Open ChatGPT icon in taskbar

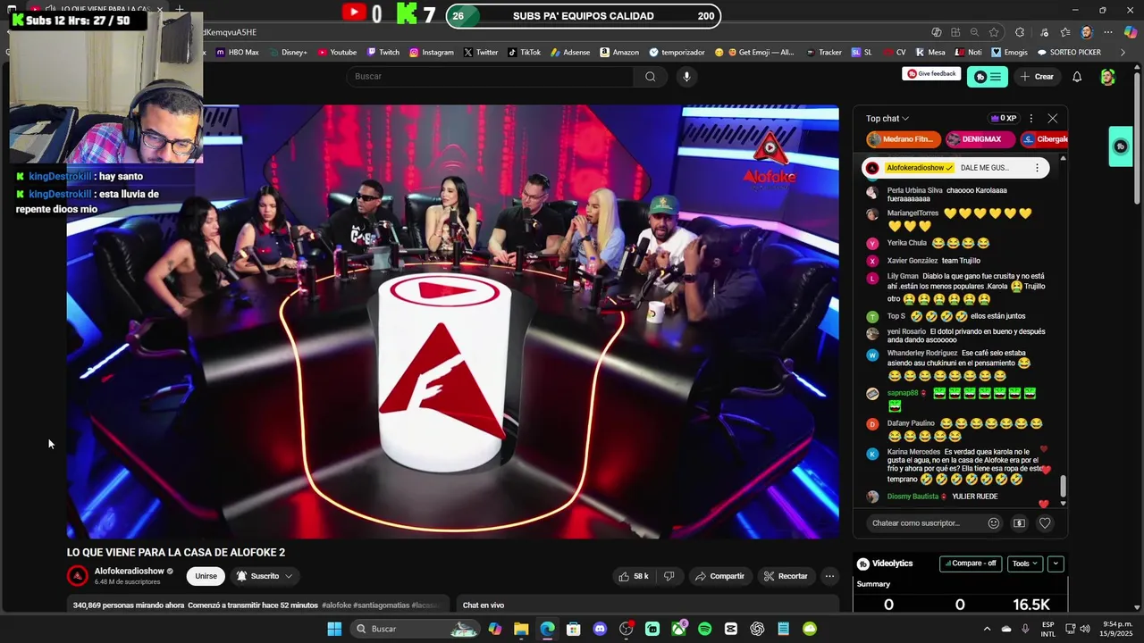point(757,629)
